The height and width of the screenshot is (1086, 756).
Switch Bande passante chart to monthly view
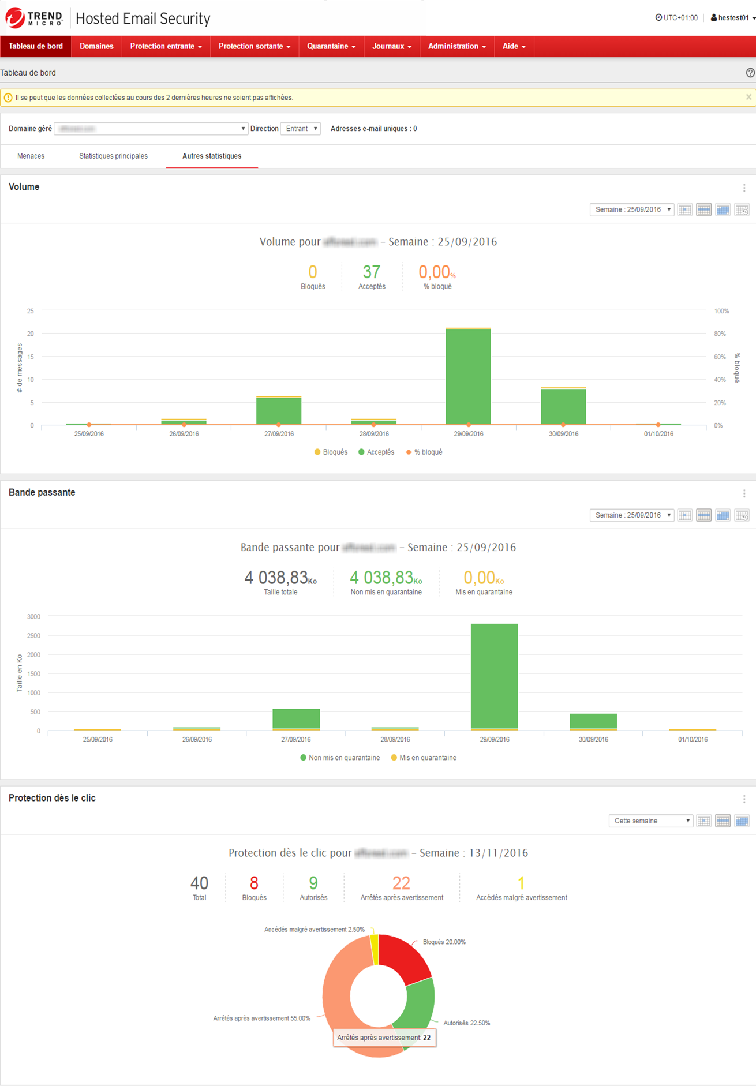pyautogui.click(x=723, y=515)
